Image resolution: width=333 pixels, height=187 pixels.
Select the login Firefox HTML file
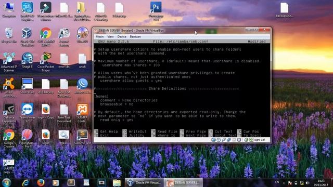tap(45, 137)
